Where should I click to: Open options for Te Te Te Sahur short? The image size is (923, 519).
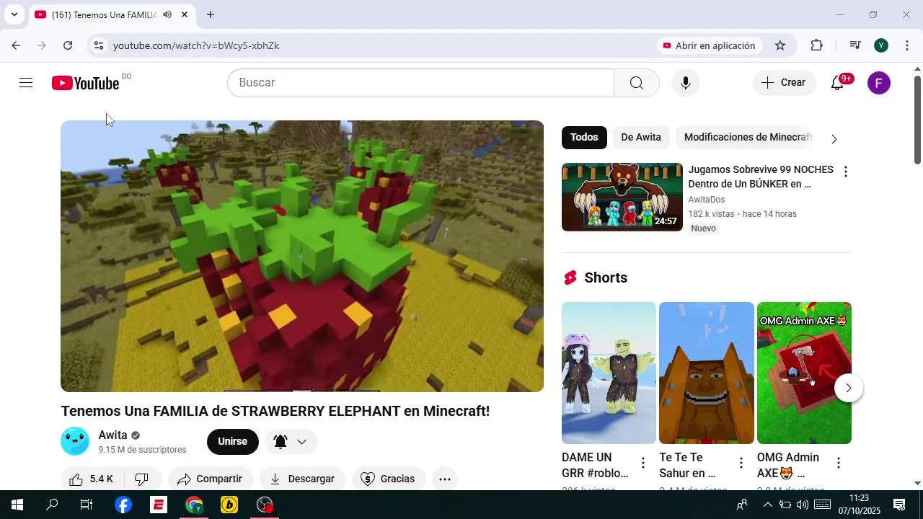[741, 463]
